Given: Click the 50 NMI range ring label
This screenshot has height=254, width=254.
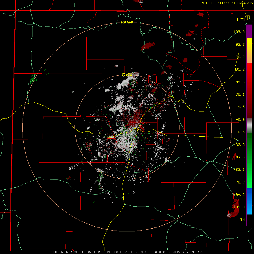Looking at the screenshot, I should click(x=127, y=75).
